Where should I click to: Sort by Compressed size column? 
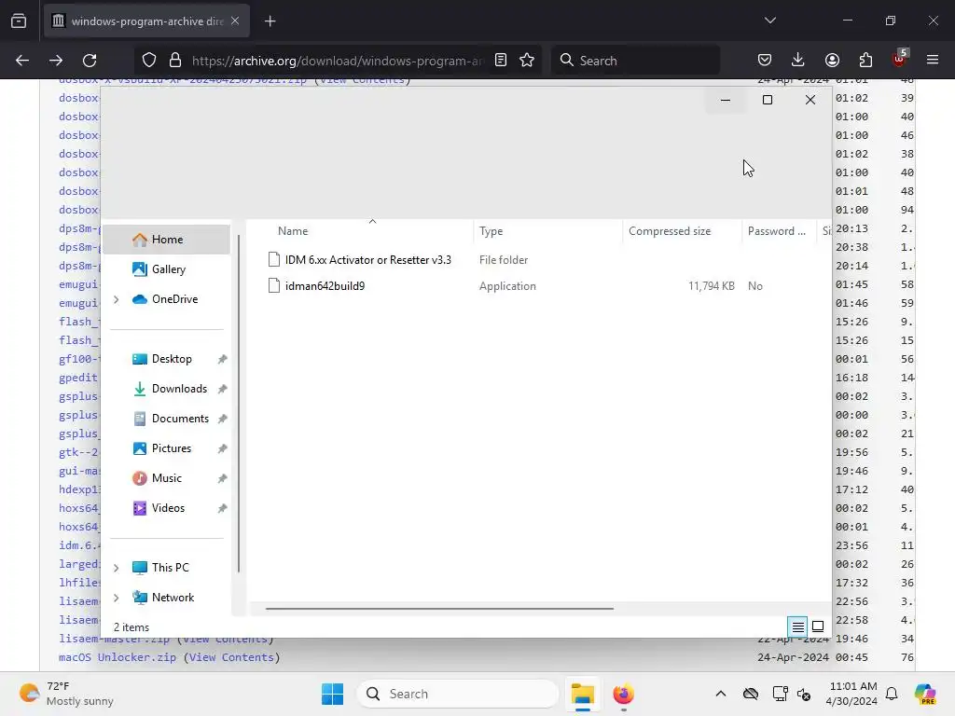click(x=682, y=231)
